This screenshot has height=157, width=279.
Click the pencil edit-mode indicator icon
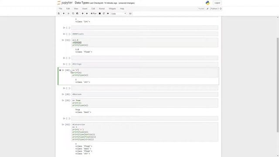(x=208, y=9)
